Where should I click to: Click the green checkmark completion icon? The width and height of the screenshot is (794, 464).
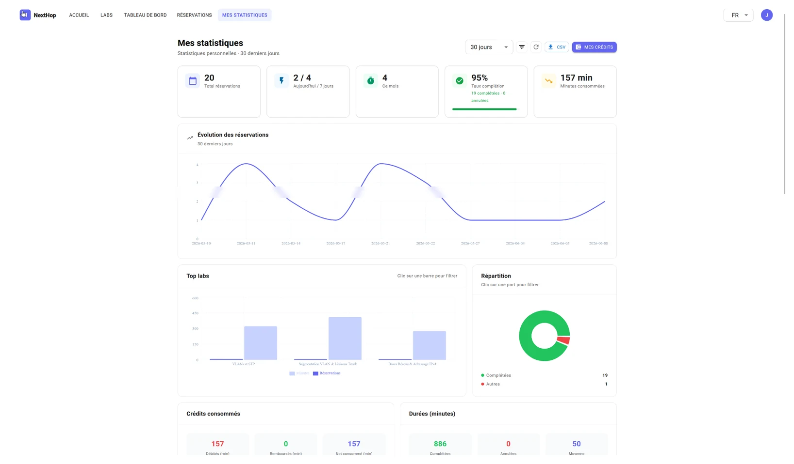(460, 81)
